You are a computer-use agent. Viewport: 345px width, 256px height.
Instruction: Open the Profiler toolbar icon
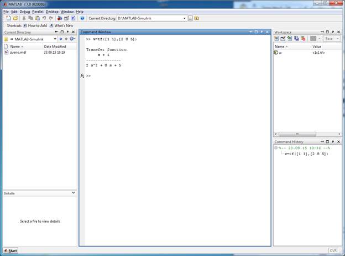pyautogui.click(x=74, y=18)
